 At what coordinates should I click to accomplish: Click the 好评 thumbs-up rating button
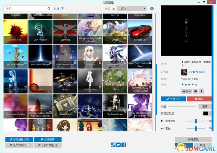[187, 91]
